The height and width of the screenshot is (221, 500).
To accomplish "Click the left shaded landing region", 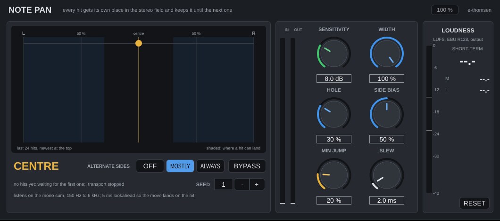I will (x=64, y=90).
